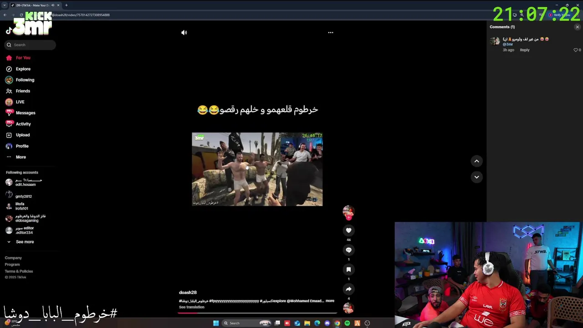Open the red arrow app on taskbar
The image size is (583, 328).
tap(287, 323)
